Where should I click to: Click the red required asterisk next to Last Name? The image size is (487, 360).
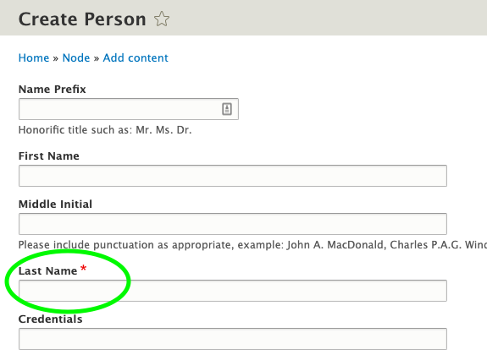(x=83, y=268)
